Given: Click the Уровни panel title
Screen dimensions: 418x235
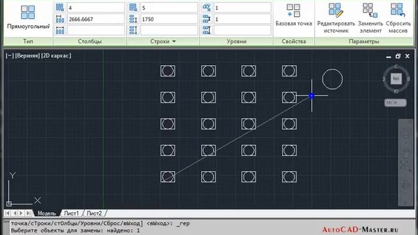Looking at the screenshot, I should (236, 41).
